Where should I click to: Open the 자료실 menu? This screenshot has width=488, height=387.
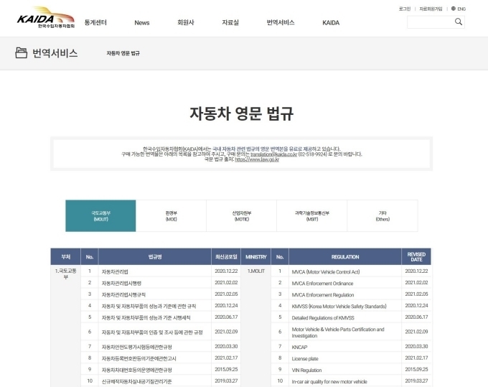(230, 22)
